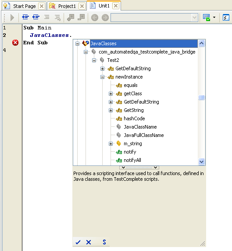
Task: Click the description panel splitter handle
Action: point(139,168)
